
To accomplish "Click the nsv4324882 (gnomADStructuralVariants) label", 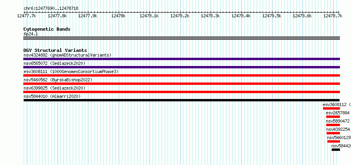I will 67,55.
